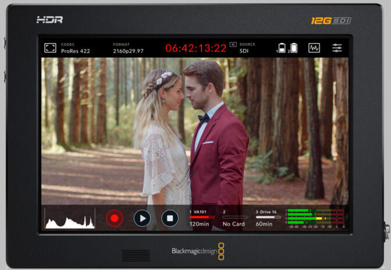
Task: Open the SDI source setting
Action: click(247, 48)
